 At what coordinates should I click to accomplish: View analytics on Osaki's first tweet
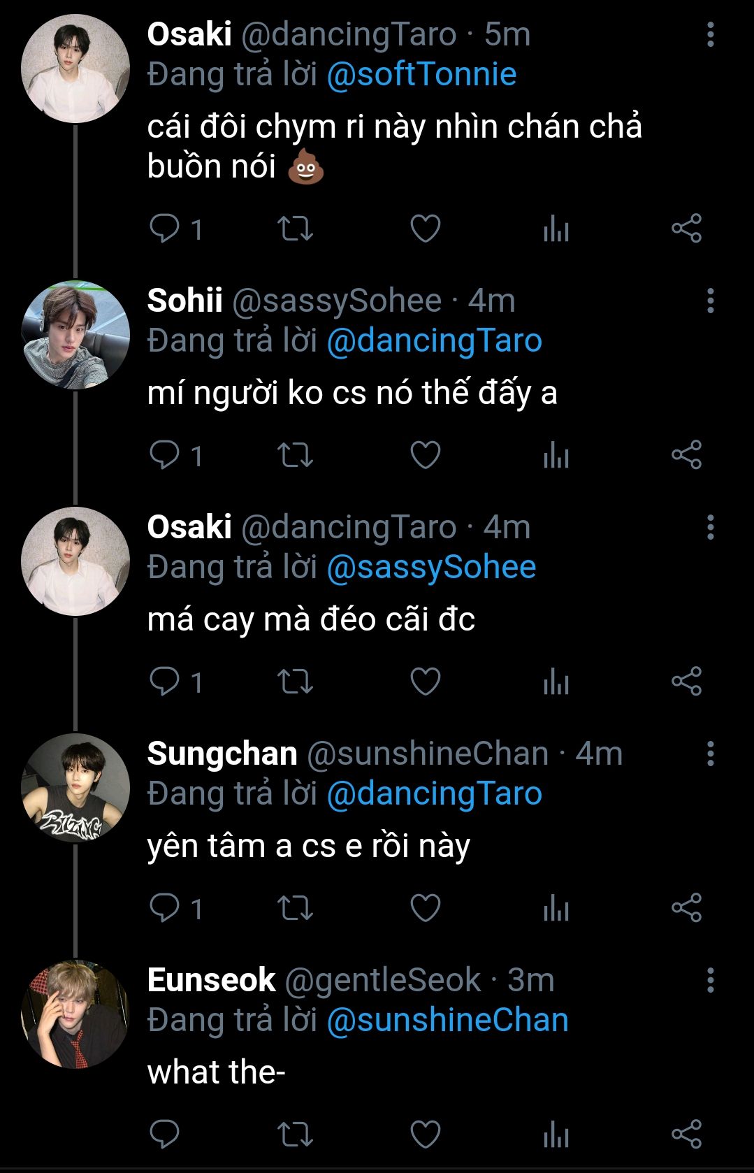556,229
